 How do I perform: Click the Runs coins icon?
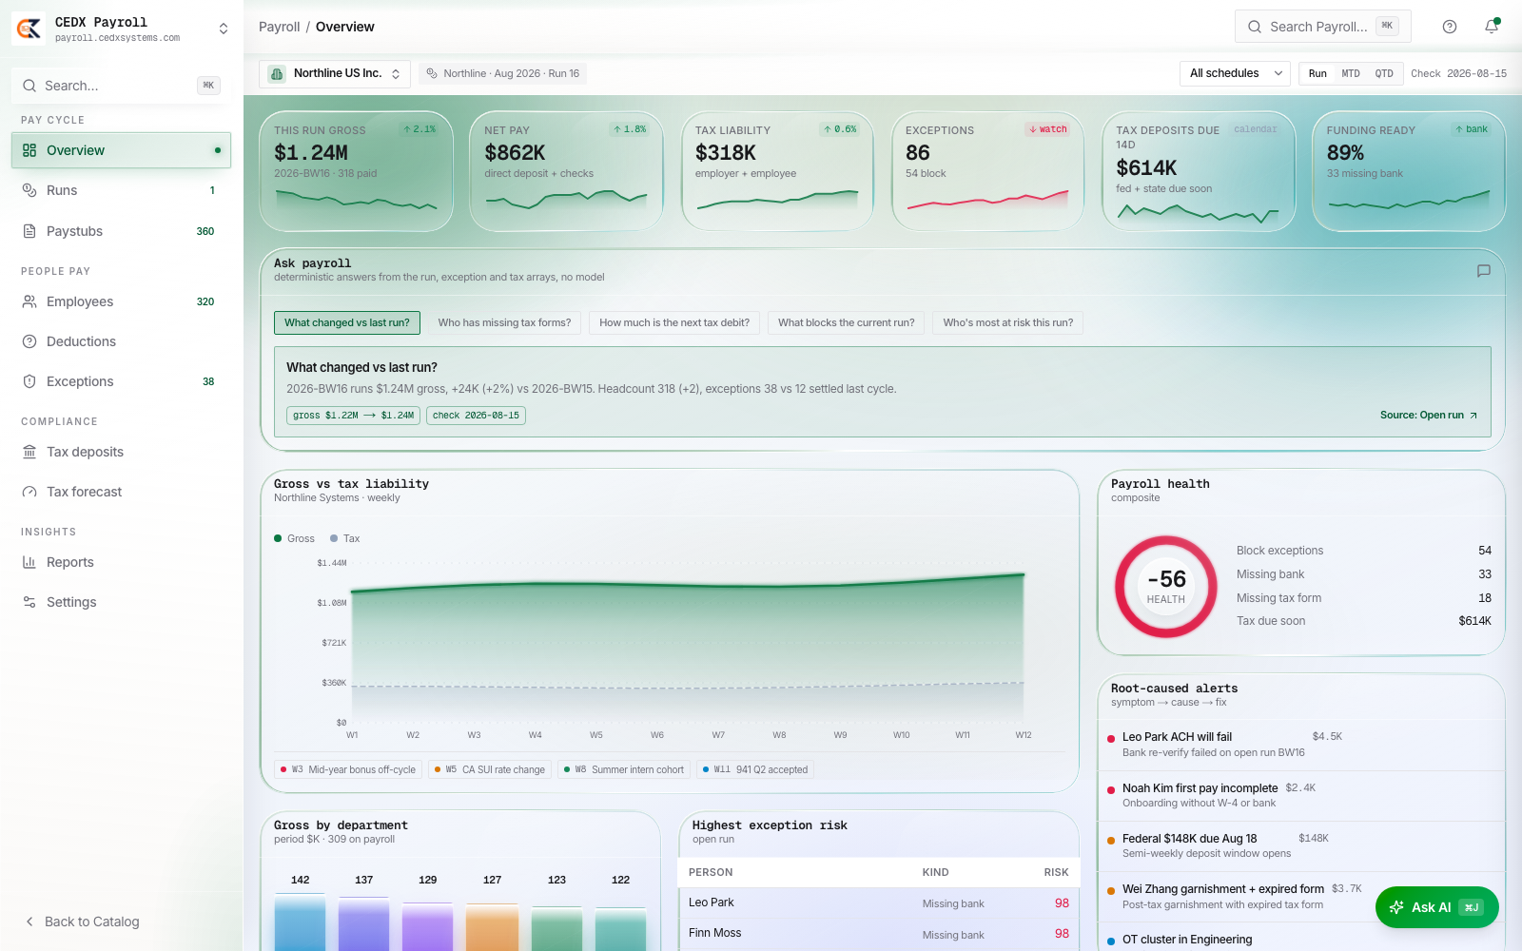(29, 190)
